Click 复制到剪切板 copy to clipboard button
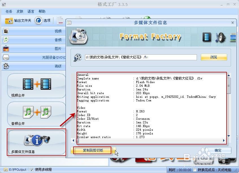The image size is (239, 173). point(93,150)
